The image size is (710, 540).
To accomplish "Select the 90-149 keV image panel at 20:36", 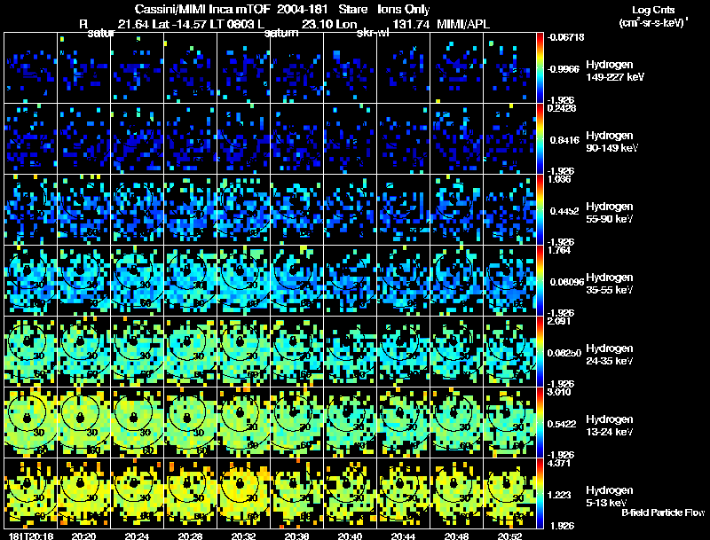I will (x=297, y=138).
